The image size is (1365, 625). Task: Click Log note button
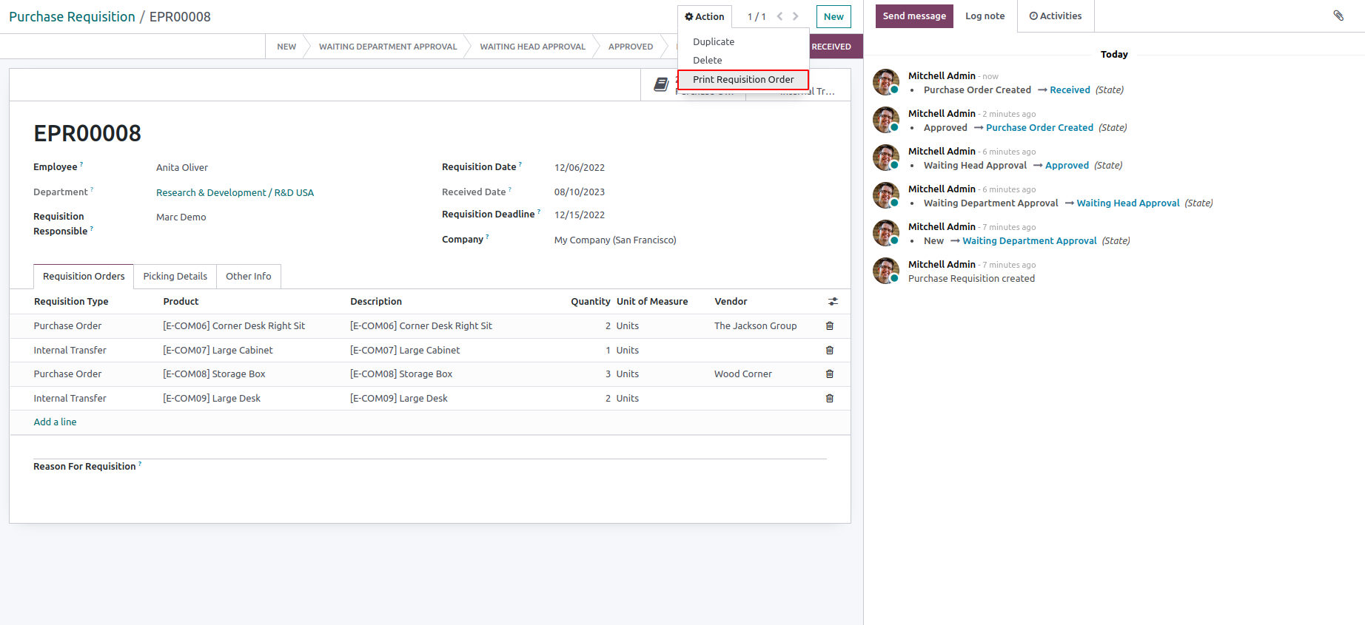coord(985,16)
